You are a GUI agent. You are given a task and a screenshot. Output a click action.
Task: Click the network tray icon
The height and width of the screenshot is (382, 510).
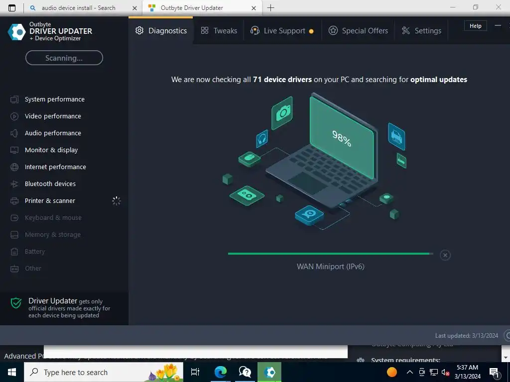click(434, 372)
